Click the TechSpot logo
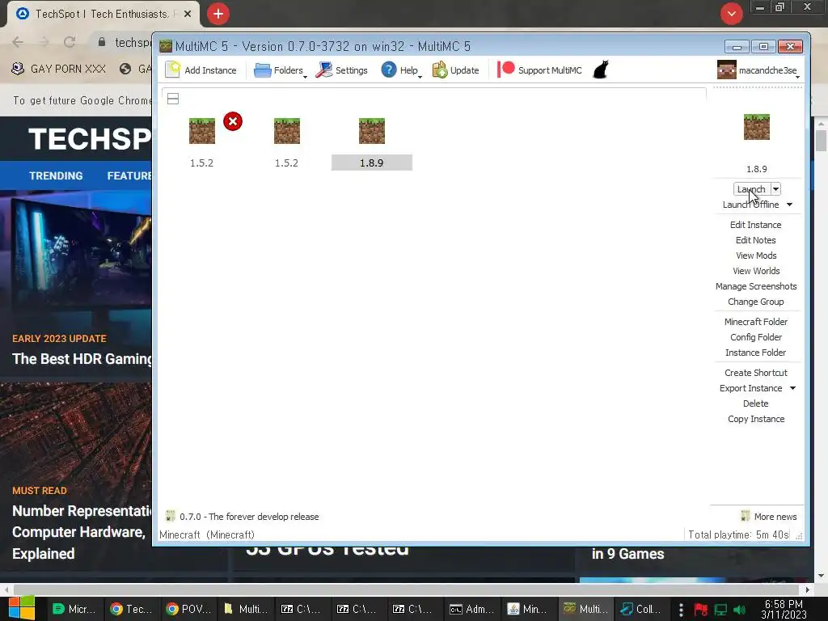 click(x=90, y=139)
